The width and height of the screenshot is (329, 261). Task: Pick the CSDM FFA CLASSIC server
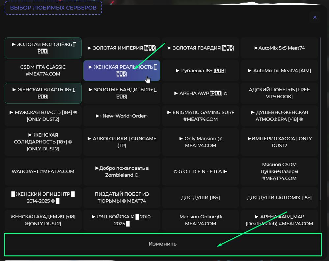click(x=43, y=70)
